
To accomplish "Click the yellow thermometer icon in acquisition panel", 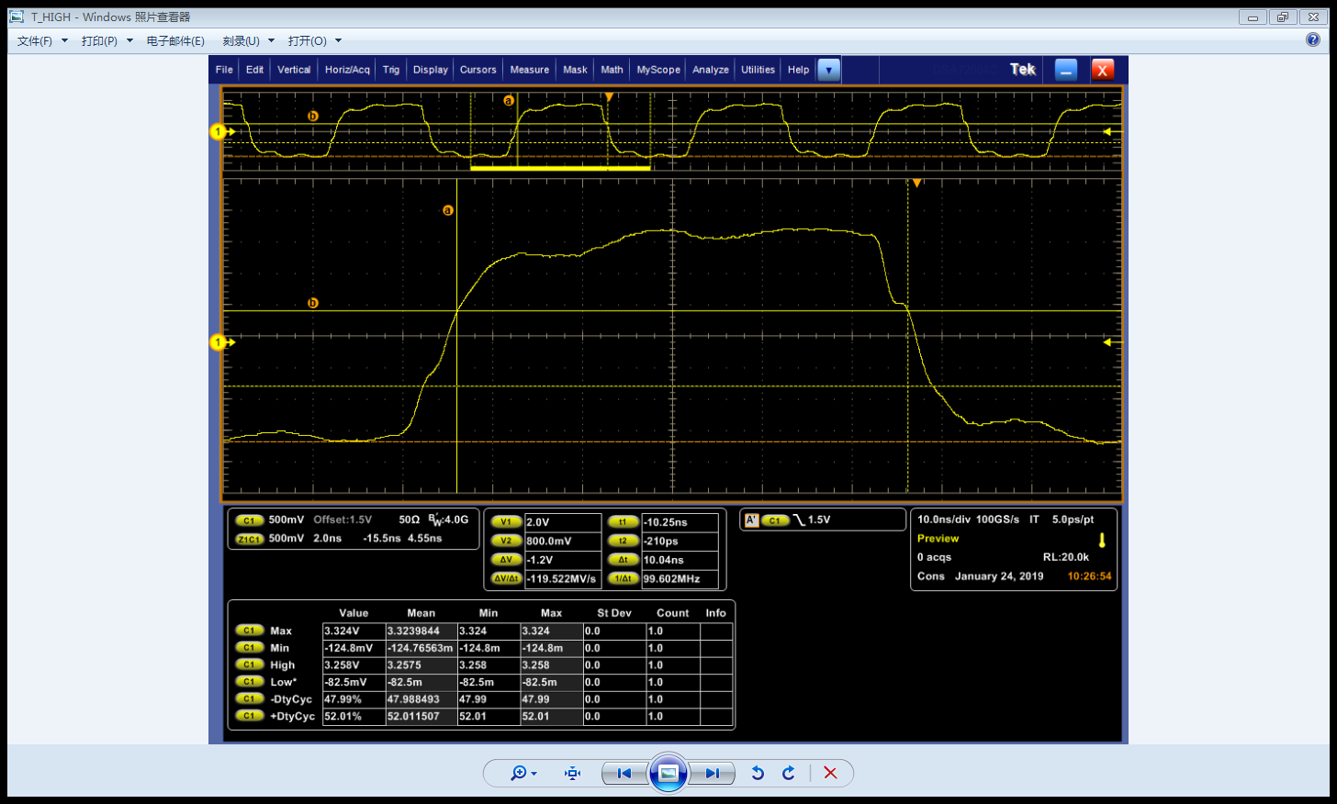I will tap(1102, 541).
